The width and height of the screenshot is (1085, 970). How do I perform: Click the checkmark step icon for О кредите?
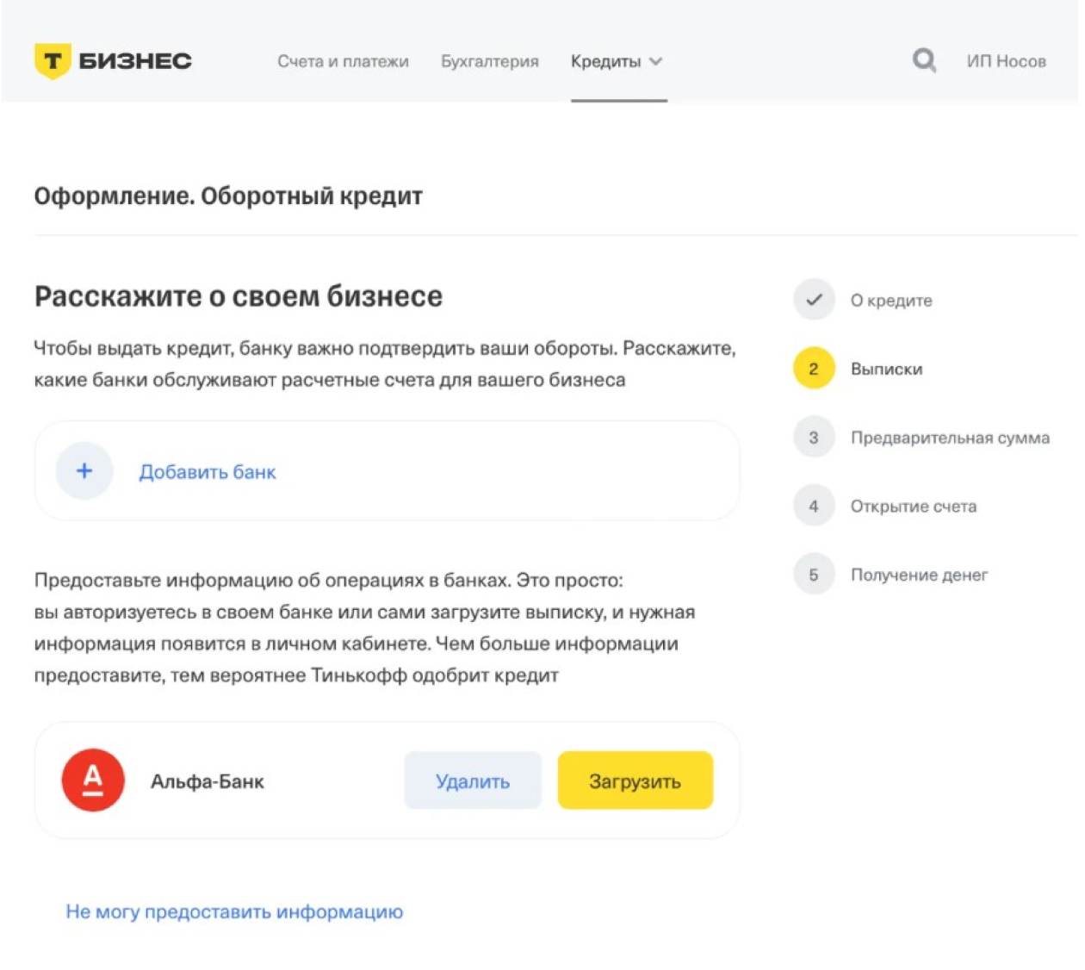click(x=814, y=300)
